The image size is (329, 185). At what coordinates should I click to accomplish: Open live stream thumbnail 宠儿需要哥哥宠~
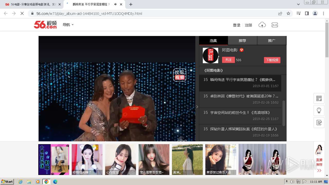pos(154,160)
